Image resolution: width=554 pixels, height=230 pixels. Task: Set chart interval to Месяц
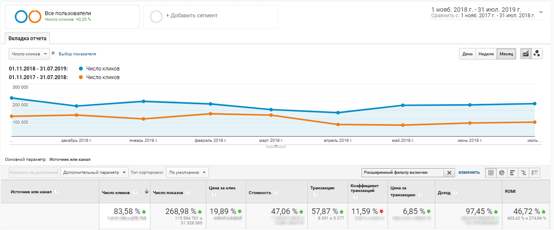point(506,54)
